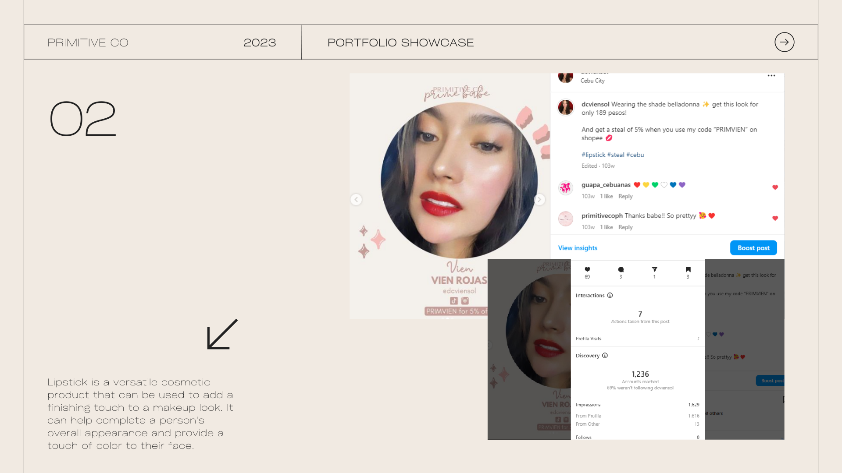Click the shares paper-plane icon in insights
Screen dimensions: 842x473
tap(654, 269)
